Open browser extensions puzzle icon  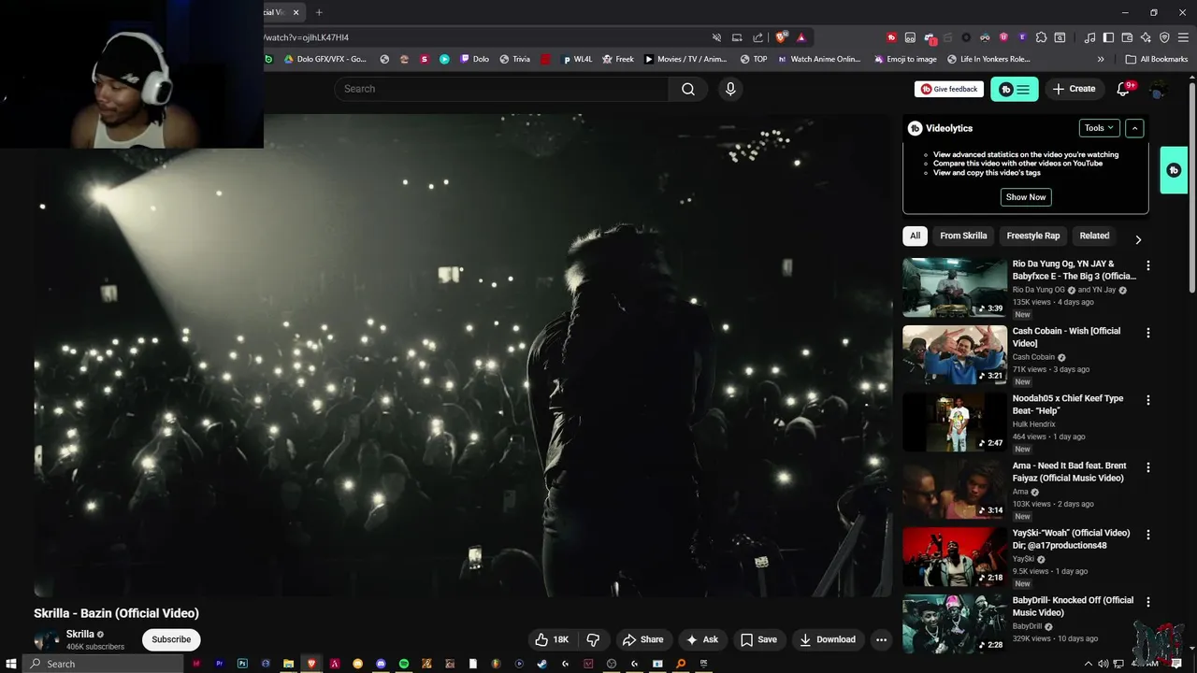point(1041,37)
